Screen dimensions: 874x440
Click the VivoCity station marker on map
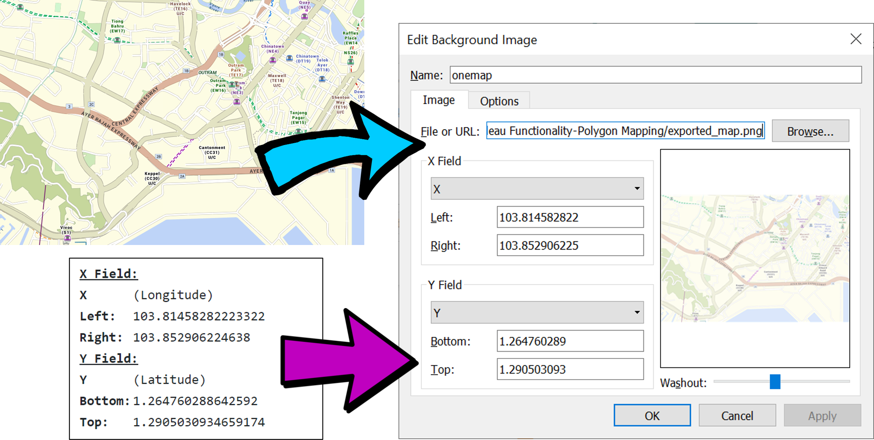tap(67, 238)
